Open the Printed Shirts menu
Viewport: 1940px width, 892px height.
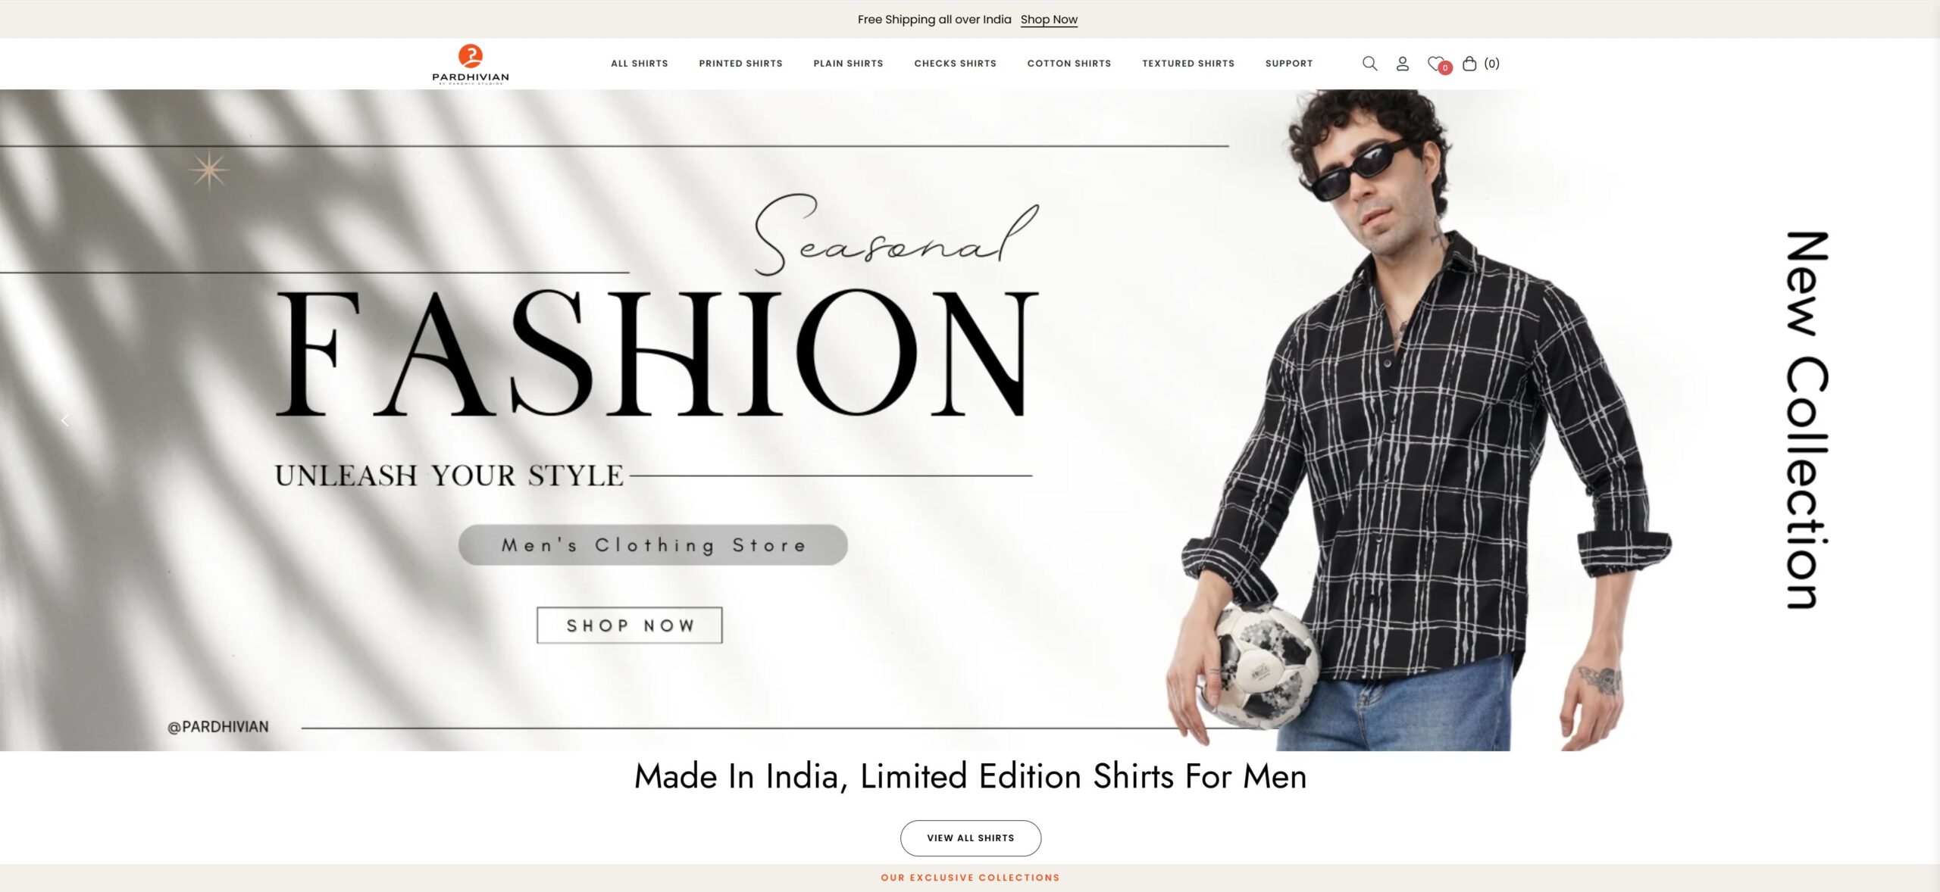click(740, 64)
